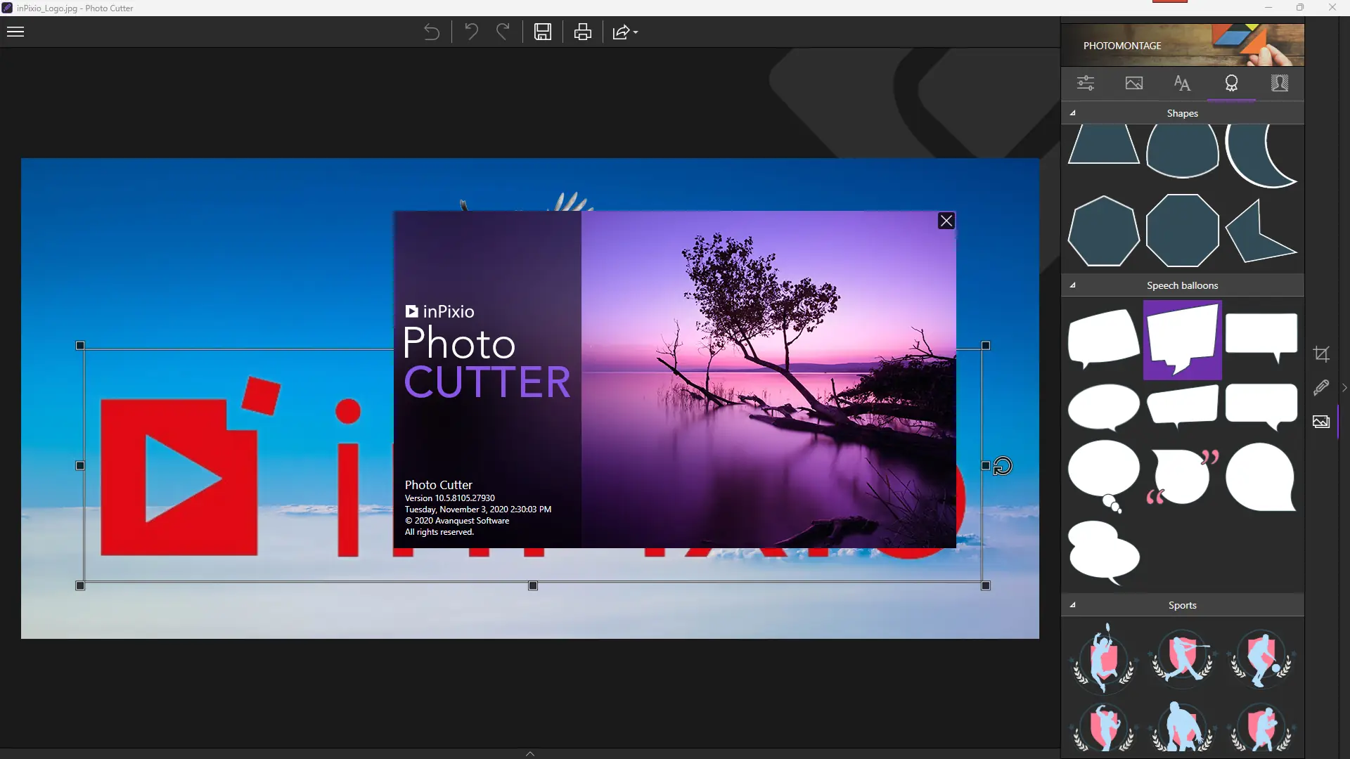Collapse the Sports section
Screen dimensions: 1350x759
(1073, 605)
